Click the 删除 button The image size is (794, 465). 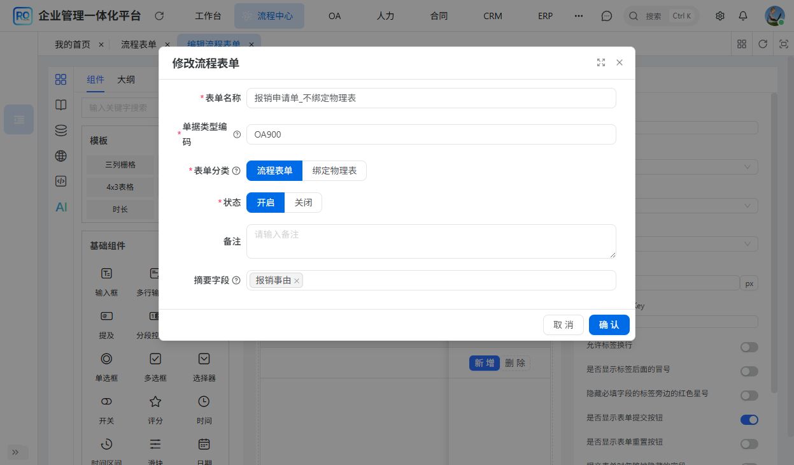tap(515, 363)
